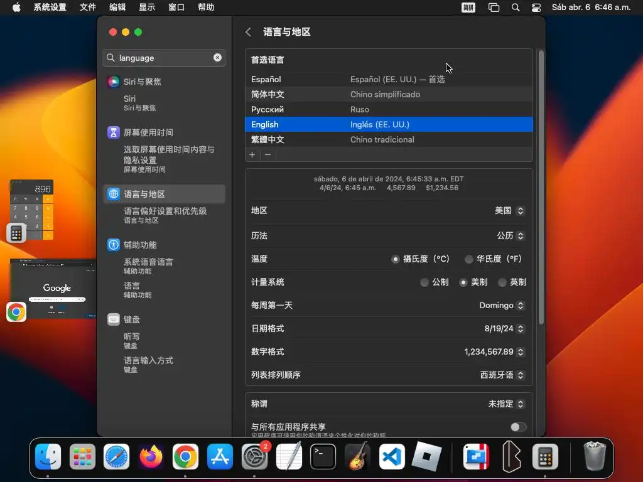Launch Firefox from the Dock
The width and height of the screenshot is (643, 482).
(x=151, y=457)
